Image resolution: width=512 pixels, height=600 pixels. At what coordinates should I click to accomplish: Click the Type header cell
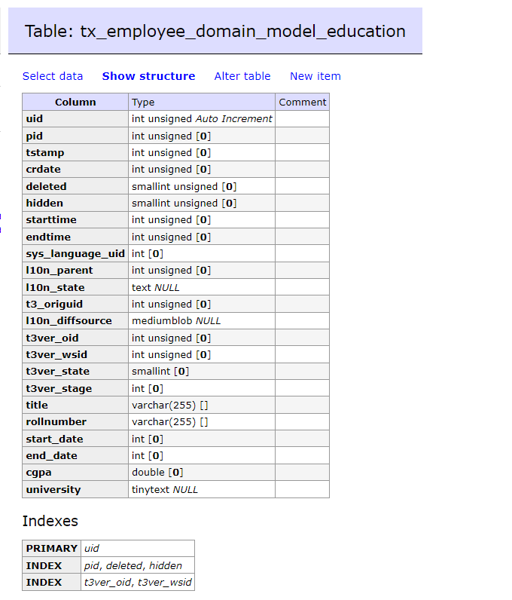(x=143, y=102)
